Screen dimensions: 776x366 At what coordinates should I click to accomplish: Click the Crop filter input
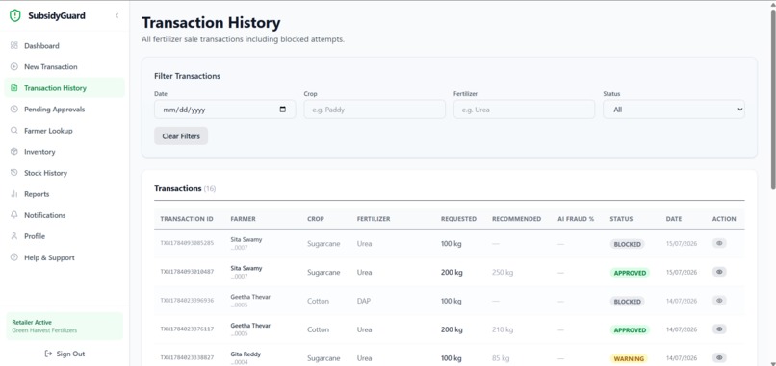(375, 110)
